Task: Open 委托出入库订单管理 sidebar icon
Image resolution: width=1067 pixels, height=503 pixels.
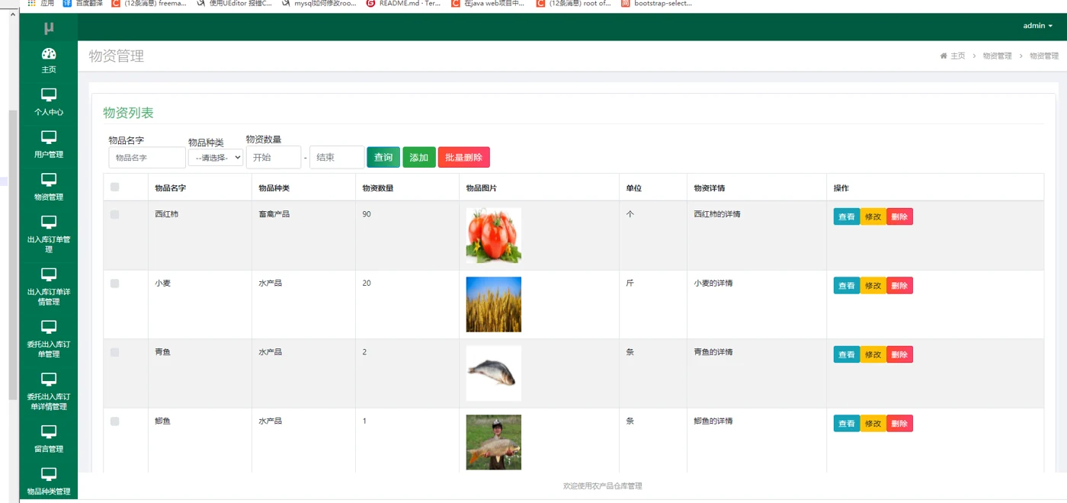Action: 49,327
